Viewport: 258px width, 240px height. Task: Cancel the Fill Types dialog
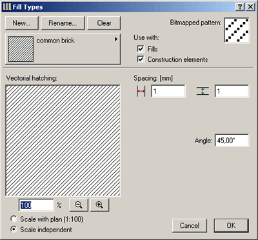190,225
